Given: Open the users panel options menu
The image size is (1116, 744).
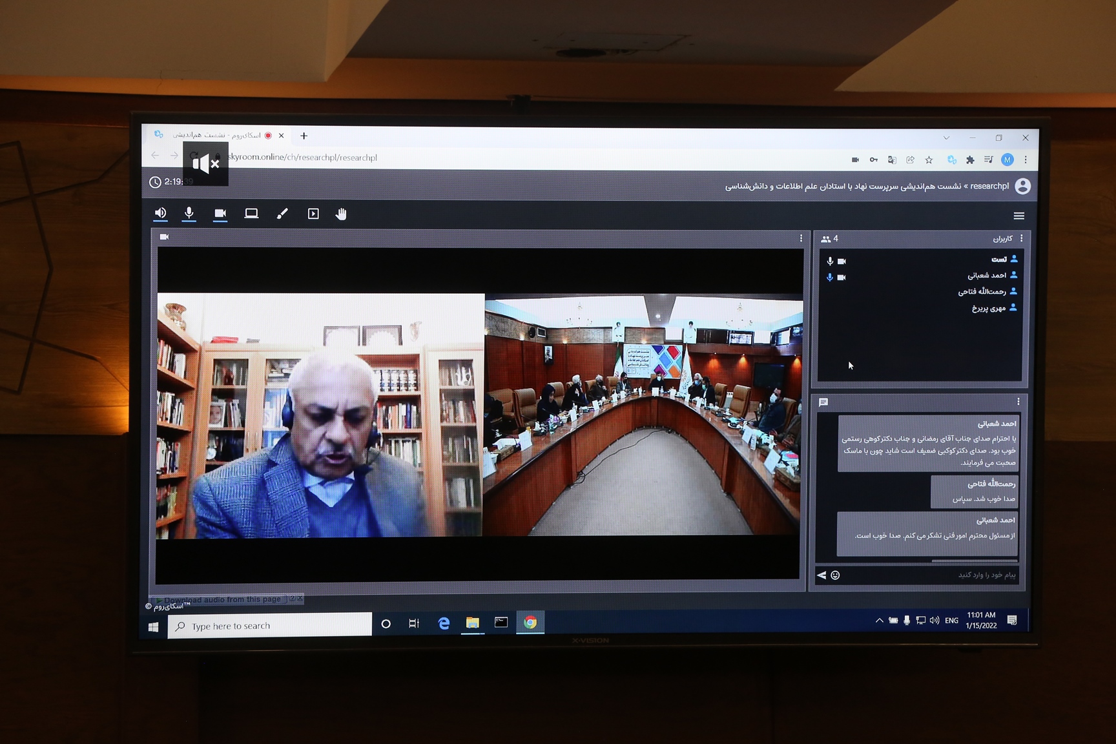Looking at the screenshot, I should 1021,238.
